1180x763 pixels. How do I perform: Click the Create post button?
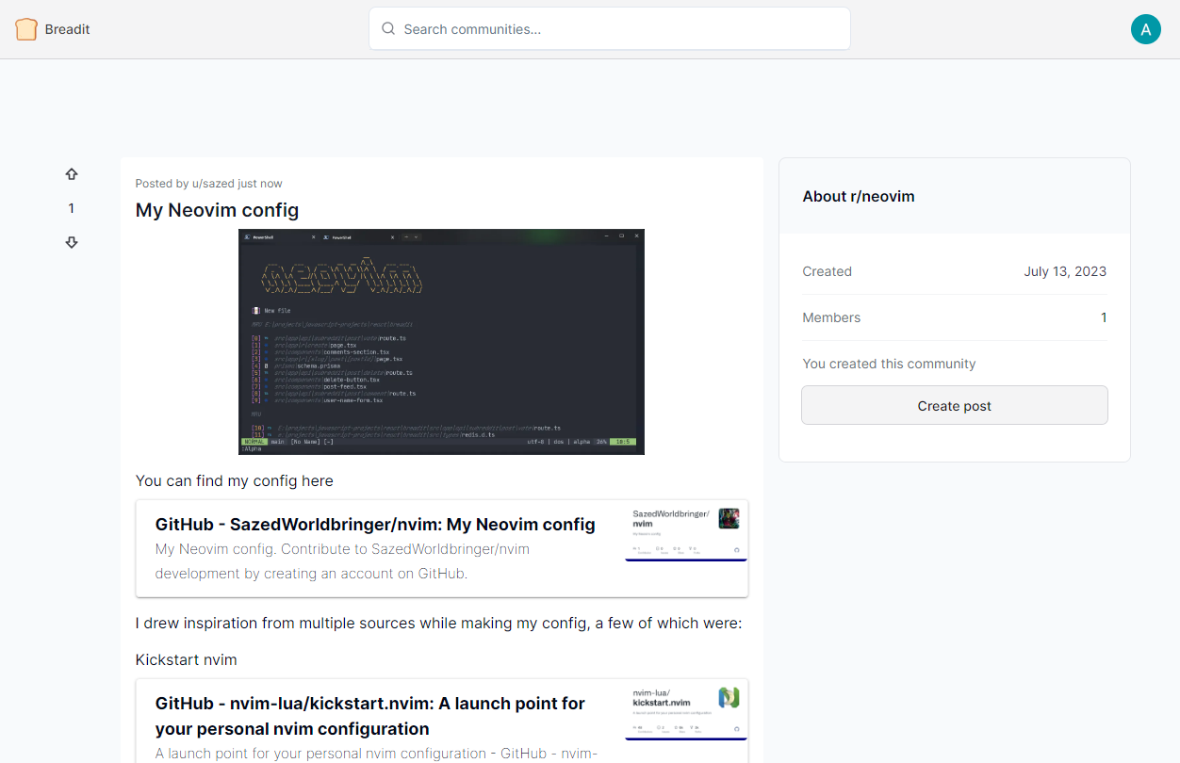pyautogui.click(x=955, y=406)
